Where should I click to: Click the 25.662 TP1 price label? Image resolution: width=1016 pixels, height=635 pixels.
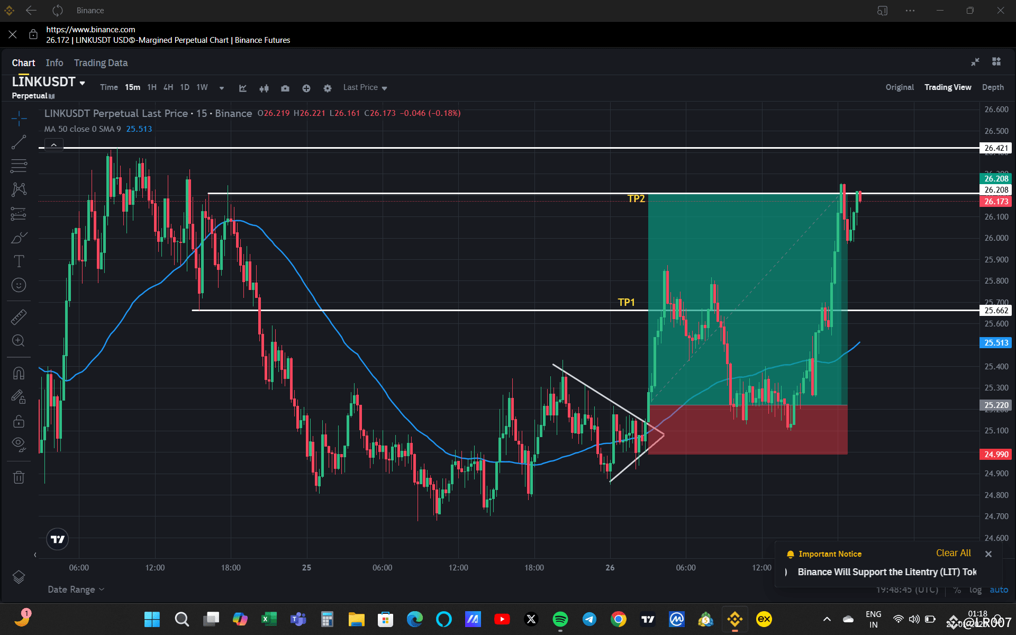996,311
